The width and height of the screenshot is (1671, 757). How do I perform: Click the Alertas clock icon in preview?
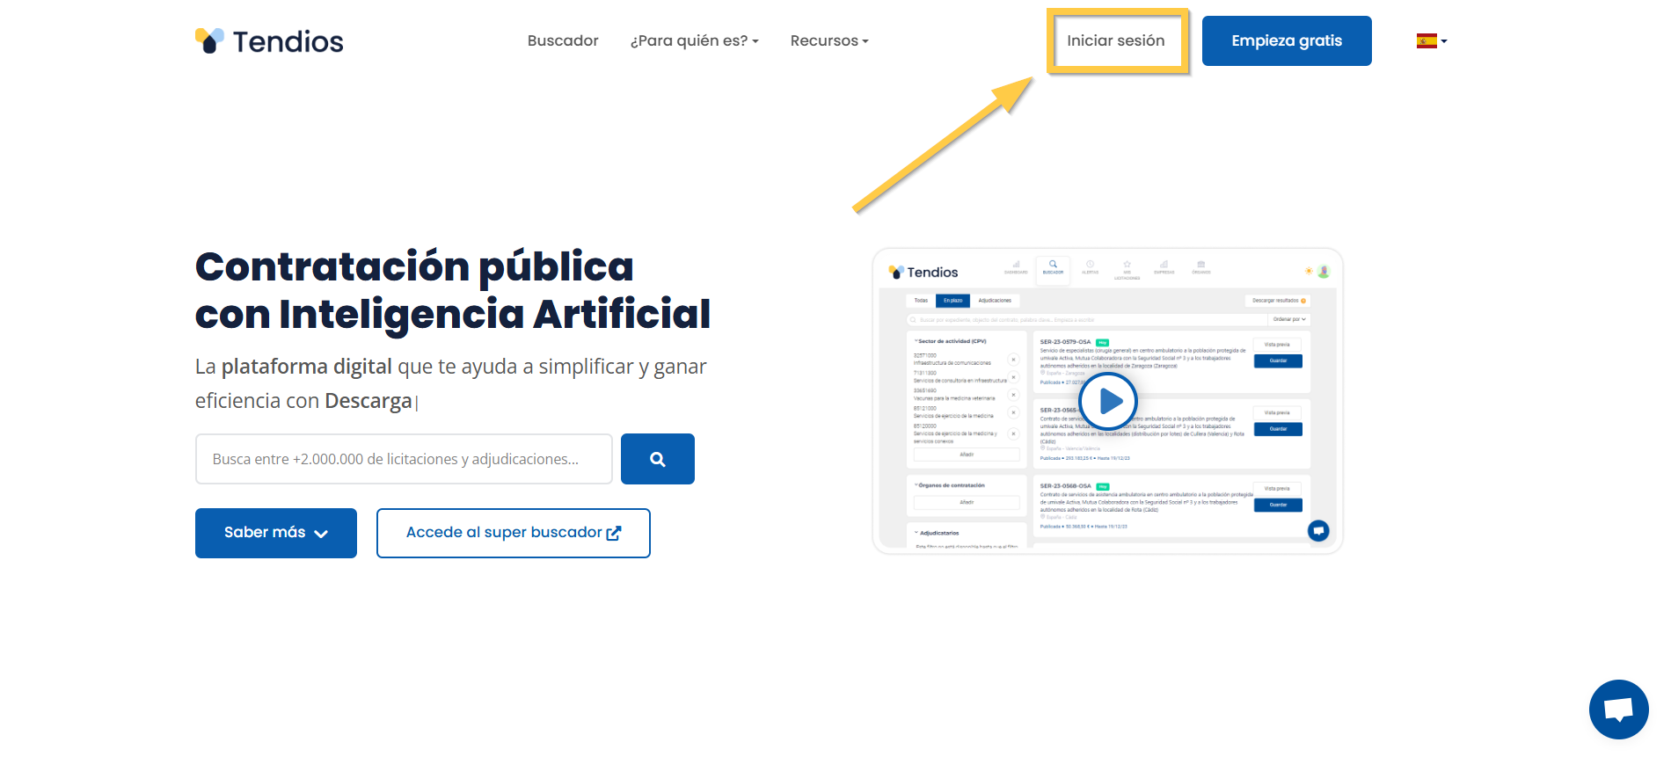tap(1090, 266)
